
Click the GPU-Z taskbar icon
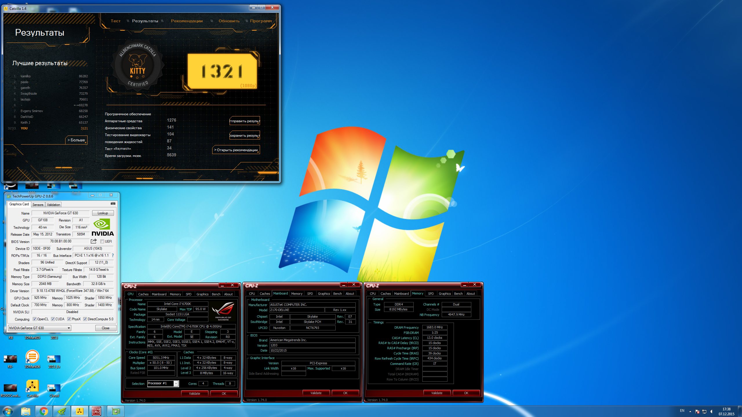click(x=116, y=411)
